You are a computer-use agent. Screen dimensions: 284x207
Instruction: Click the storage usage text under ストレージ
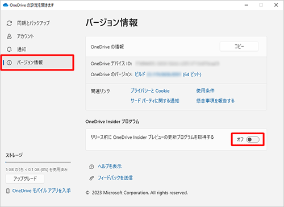point(36,169)
